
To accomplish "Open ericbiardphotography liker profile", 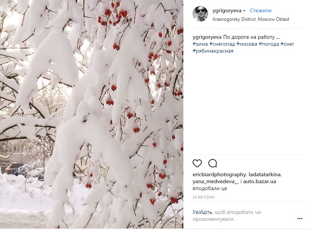I will [x=219, y=175].
